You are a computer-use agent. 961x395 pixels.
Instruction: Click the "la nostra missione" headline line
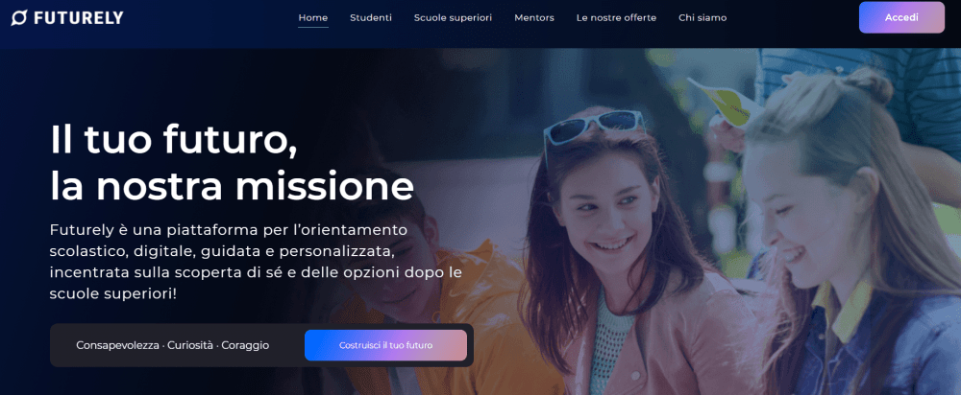click(x=232, y=187)
